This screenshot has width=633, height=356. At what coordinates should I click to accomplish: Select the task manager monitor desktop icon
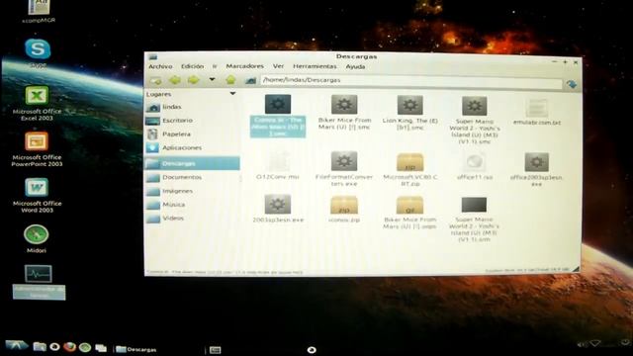point(39,282)
